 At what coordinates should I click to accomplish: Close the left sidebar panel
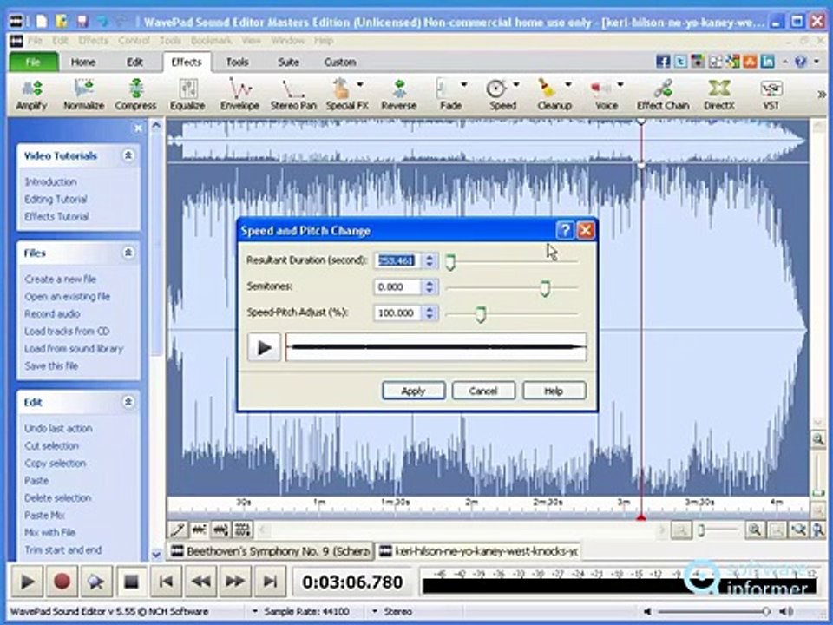click(x=138, y=128)
